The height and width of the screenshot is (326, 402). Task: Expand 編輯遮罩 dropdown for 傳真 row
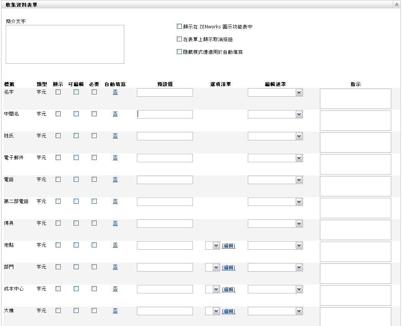299,224
